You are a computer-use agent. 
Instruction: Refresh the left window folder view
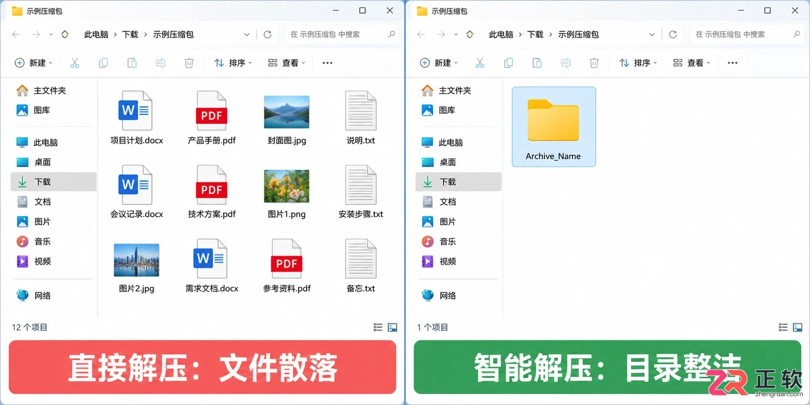pyautogui.click(x=268, y=34)
